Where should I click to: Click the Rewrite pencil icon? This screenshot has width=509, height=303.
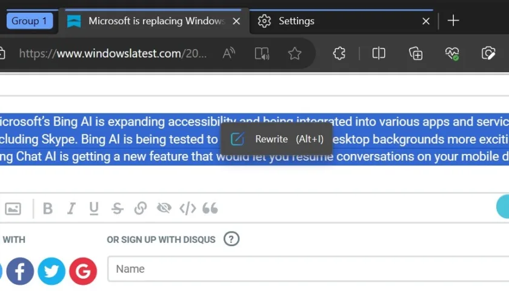point(238,139)
